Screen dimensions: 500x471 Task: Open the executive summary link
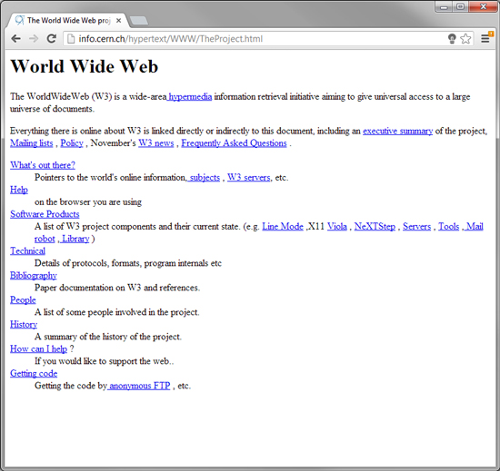[397, 131]
